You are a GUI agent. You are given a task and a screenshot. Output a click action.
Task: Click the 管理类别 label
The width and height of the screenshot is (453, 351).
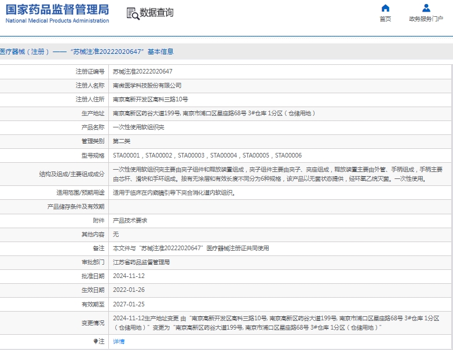tap(93, 141)
